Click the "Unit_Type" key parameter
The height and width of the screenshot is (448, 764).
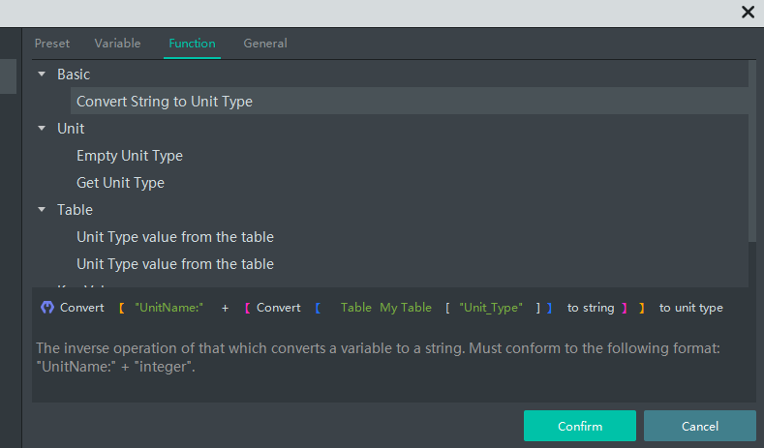[x=491, y=308]
